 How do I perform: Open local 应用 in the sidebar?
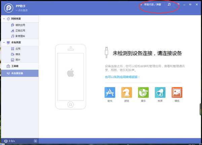(x=18, y=49)
